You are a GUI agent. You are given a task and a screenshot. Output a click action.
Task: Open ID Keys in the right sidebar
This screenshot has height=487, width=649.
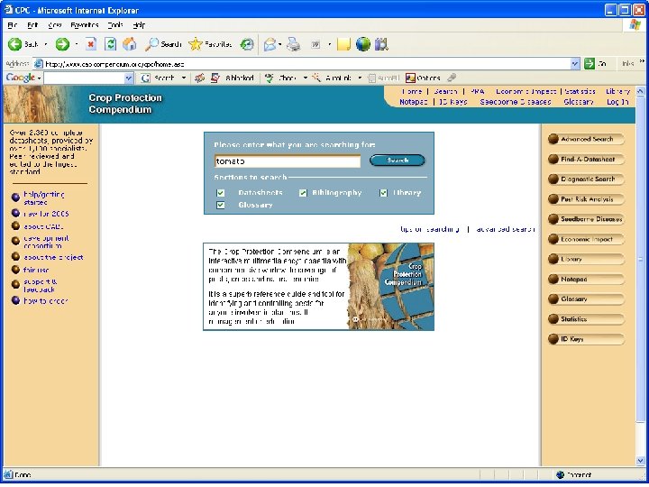tap(586, 339)
